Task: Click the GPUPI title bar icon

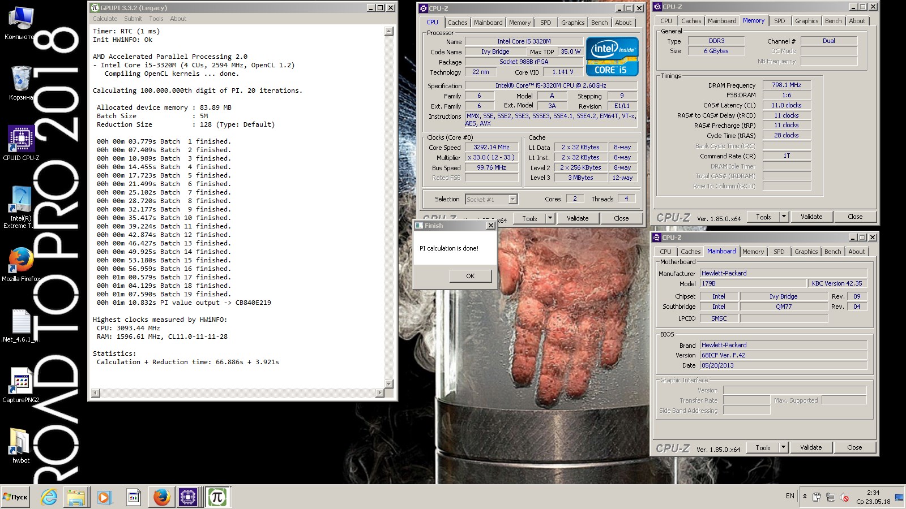Action: (x=95, y=8)
